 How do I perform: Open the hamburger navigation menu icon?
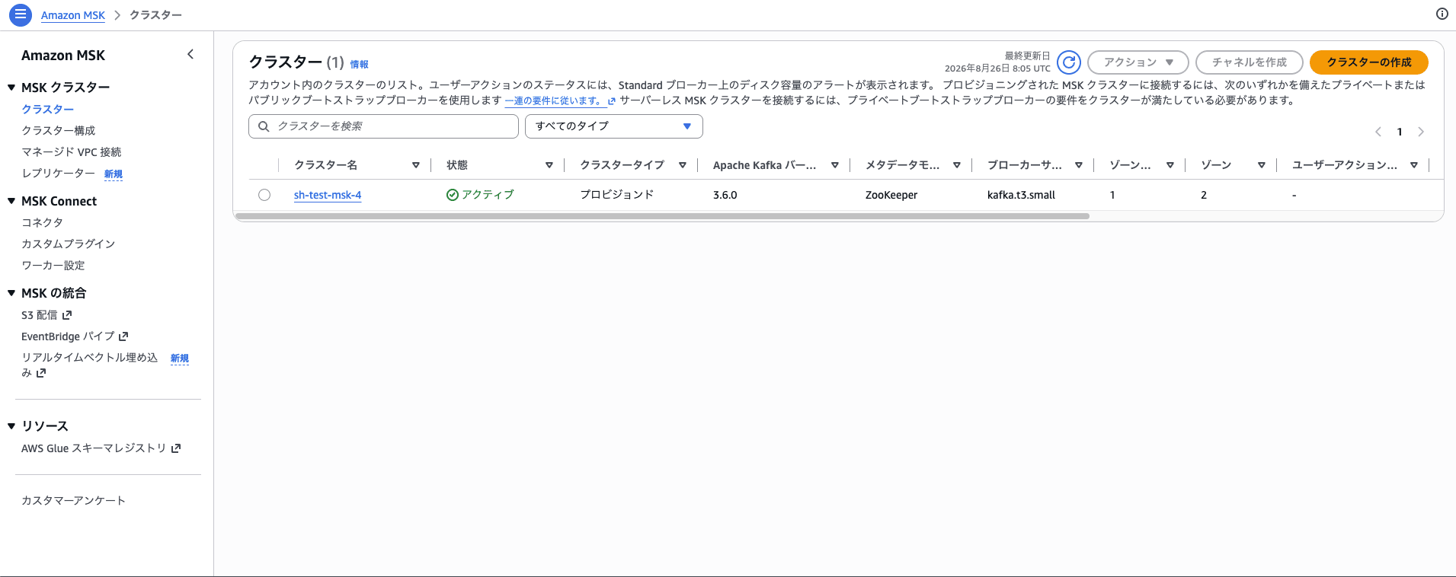[21, 14]
